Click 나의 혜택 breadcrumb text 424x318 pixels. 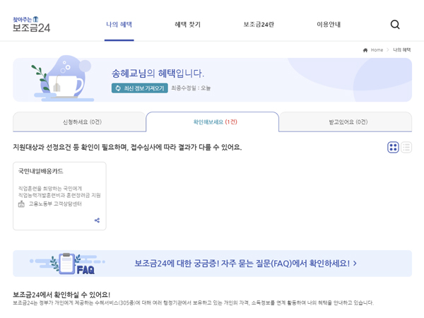tap(402, 50)
